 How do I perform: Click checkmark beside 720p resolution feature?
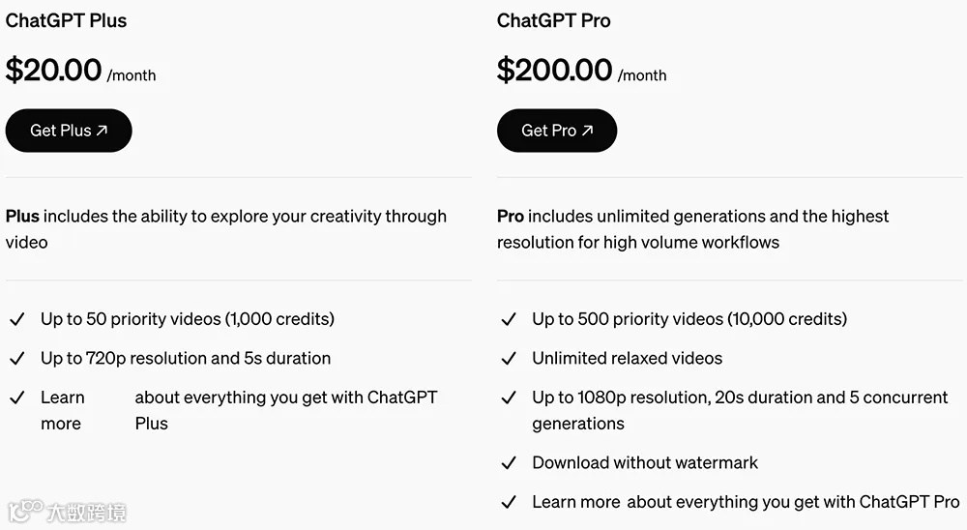pyautogui.click(x=16, y=359)
